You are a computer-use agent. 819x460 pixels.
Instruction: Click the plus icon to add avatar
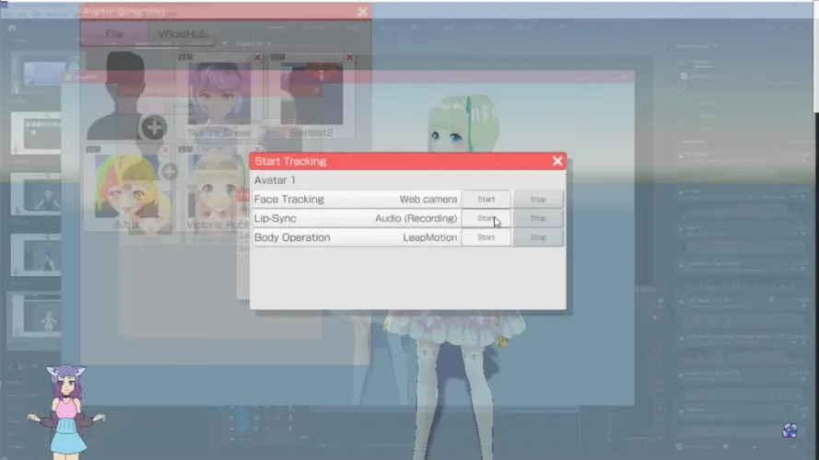pyautogui.click(x=153, y=127)
